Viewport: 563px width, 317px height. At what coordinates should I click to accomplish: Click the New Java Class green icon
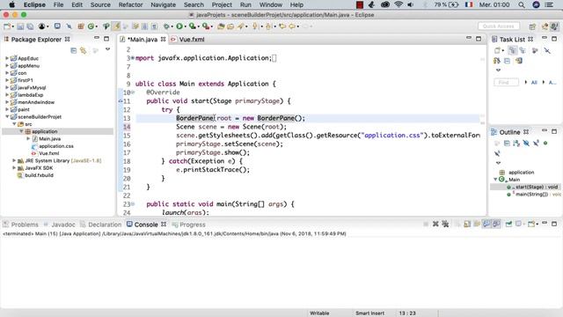pos(91,26)
